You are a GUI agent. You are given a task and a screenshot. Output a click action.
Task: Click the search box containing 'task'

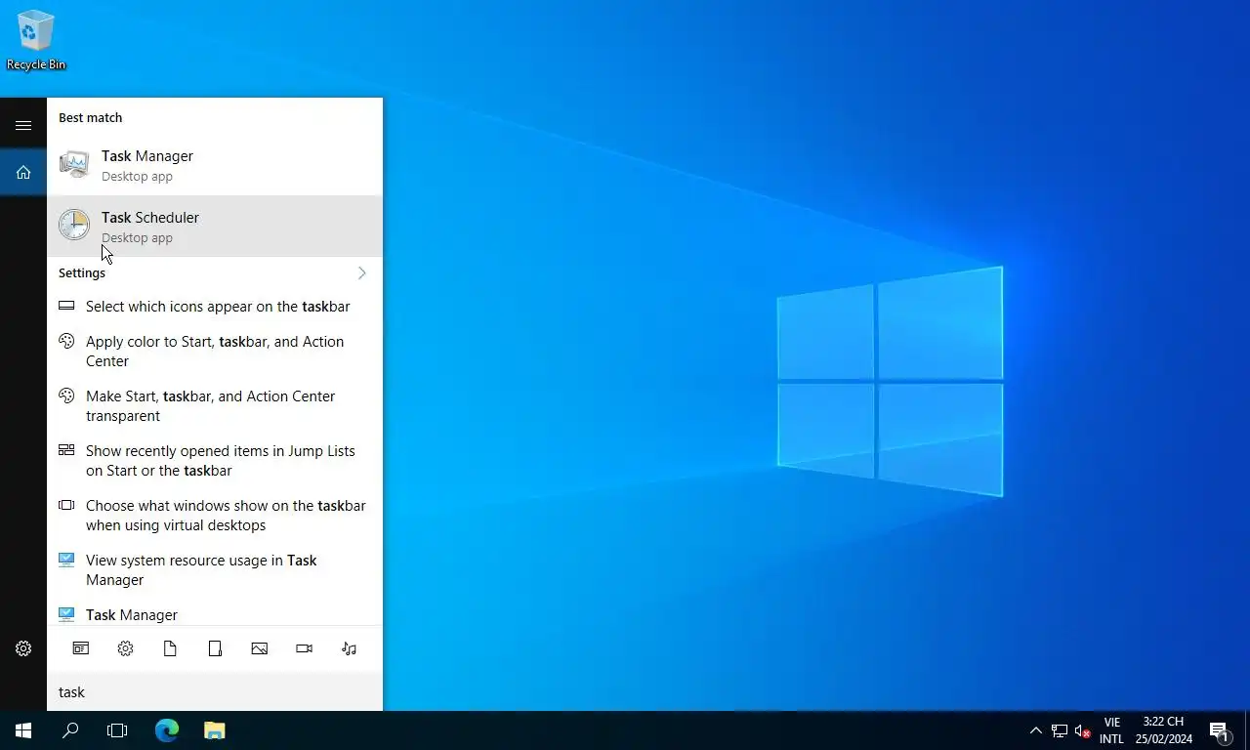[215, 691]
